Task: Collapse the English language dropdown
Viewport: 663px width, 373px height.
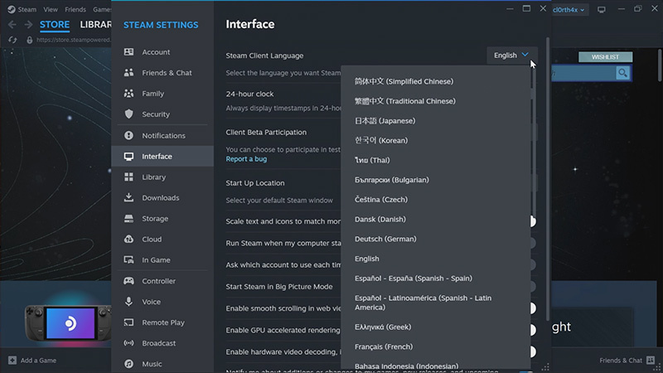Action: [x=511, y=56]
